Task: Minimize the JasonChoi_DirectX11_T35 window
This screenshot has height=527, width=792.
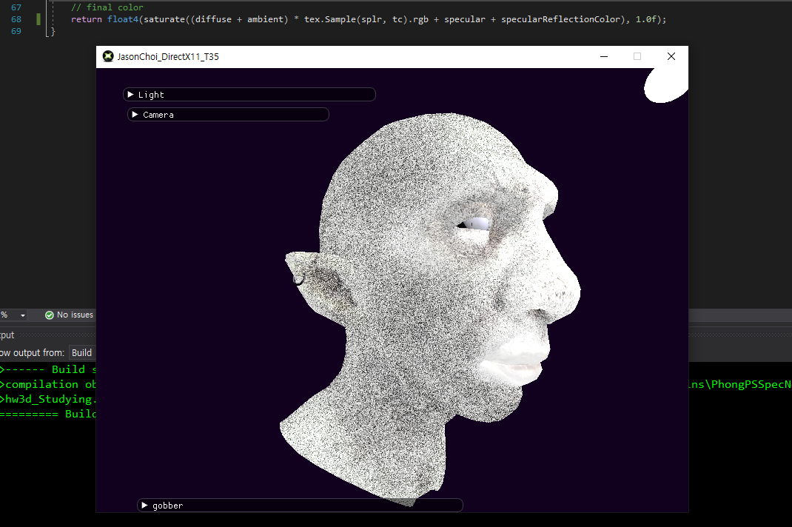Action: 603,56
